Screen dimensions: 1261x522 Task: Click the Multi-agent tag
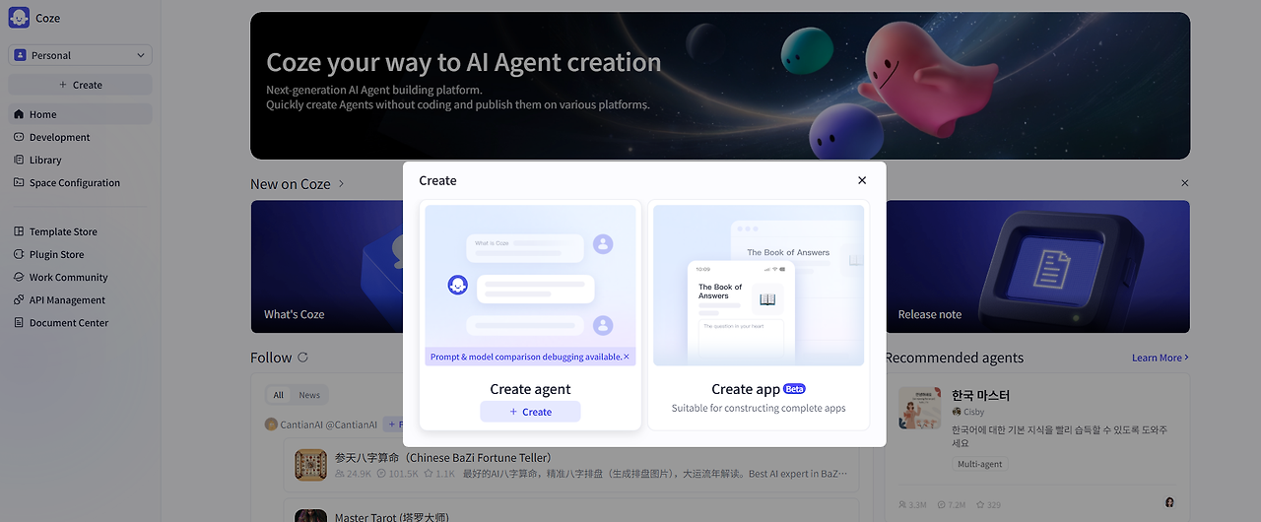979,464
